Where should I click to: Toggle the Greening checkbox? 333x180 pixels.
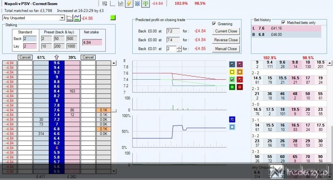pos(214,24)
